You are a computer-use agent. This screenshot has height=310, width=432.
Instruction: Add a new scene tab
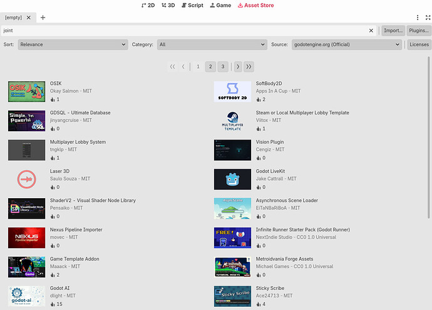click(43, 17)
